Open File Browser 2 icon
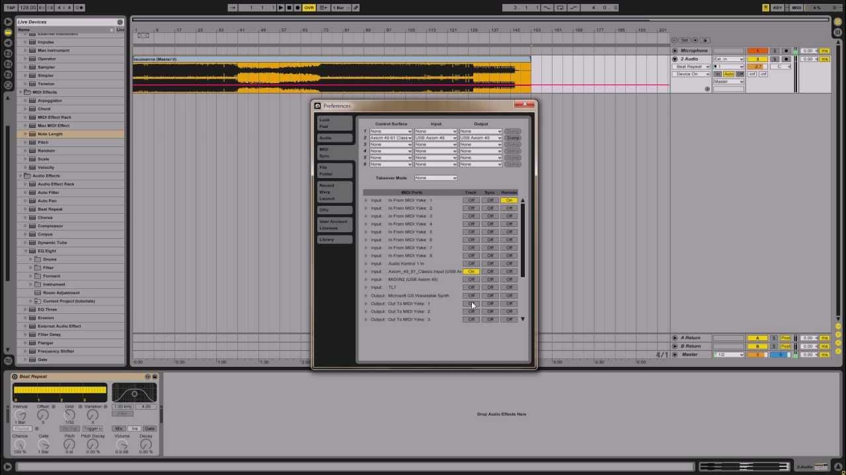 (x=8, y=64)
